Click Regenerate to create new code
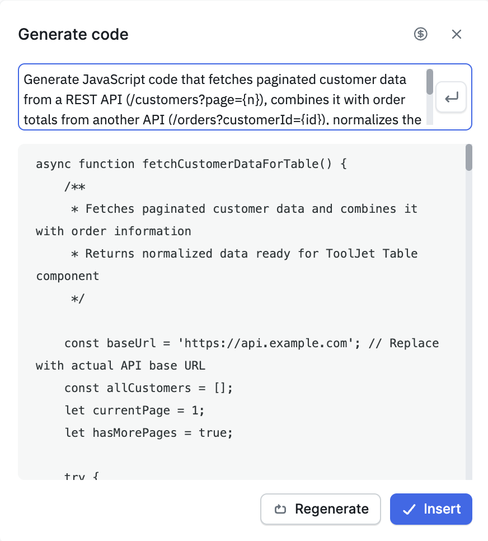This screenshot has width=488, height=541. coord(320,509)
